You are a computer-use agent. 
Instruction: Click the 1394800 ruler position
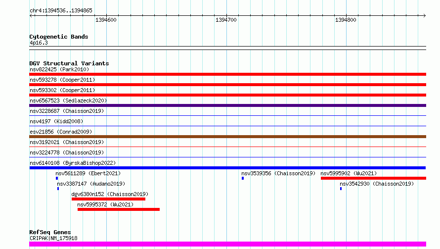(346, 20)
